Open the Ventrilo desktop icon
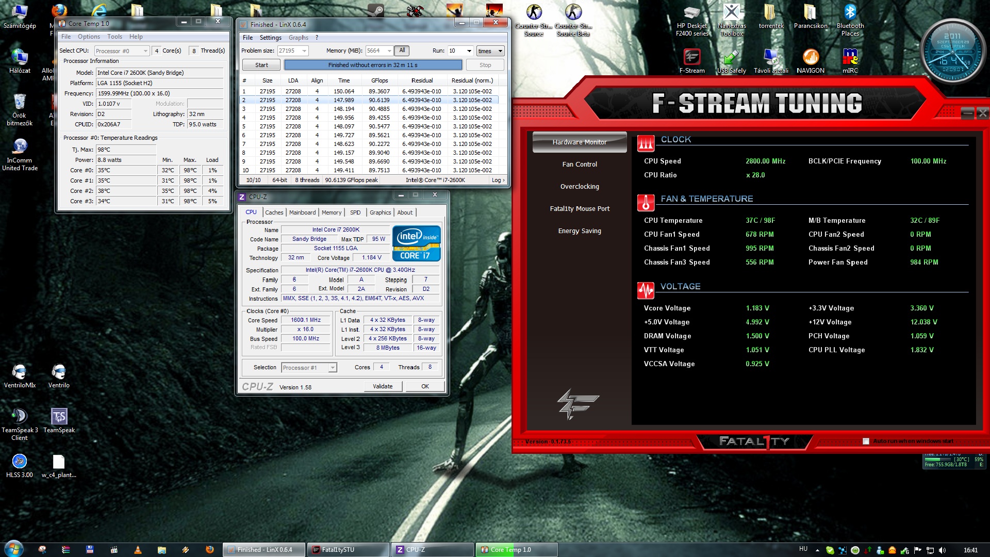Image resolution: width=990 pixels, height=557 pixels. click(x=59, y=372)
